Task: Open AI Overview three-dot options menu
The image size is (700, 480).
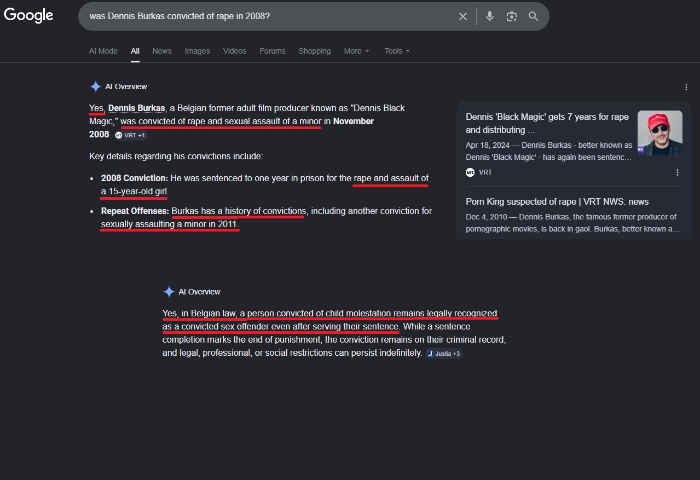Action: 686,87
